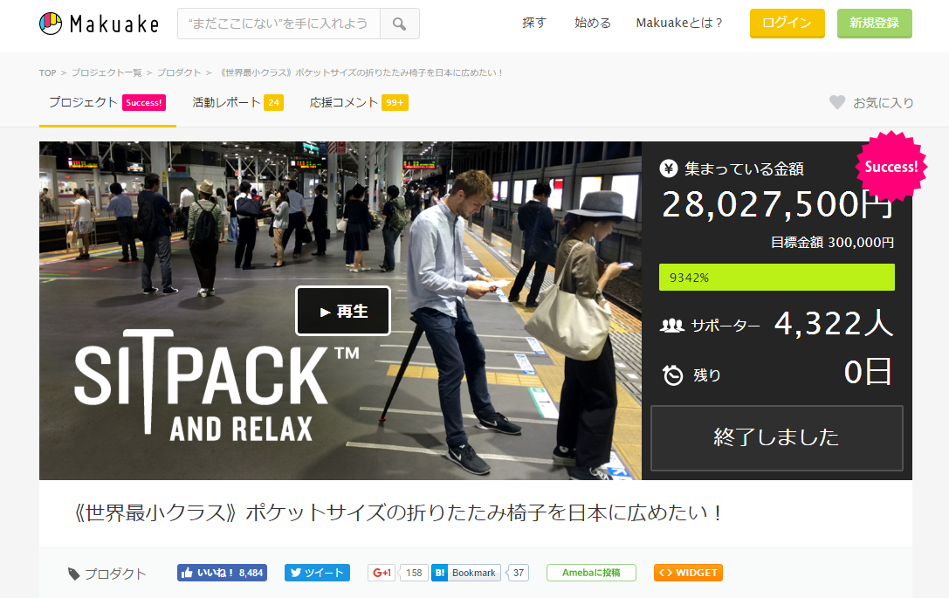This screenshot has width=949, height=598.
Task: Open the 始める menu
Action: (593, 23)
